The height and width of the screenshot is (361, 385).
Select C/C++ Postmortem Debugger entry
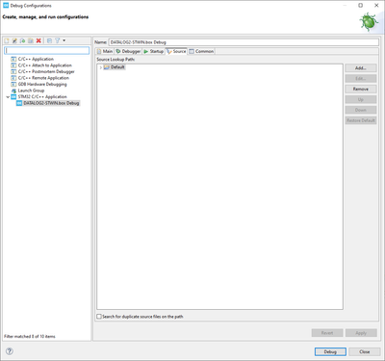coord(46,71)
